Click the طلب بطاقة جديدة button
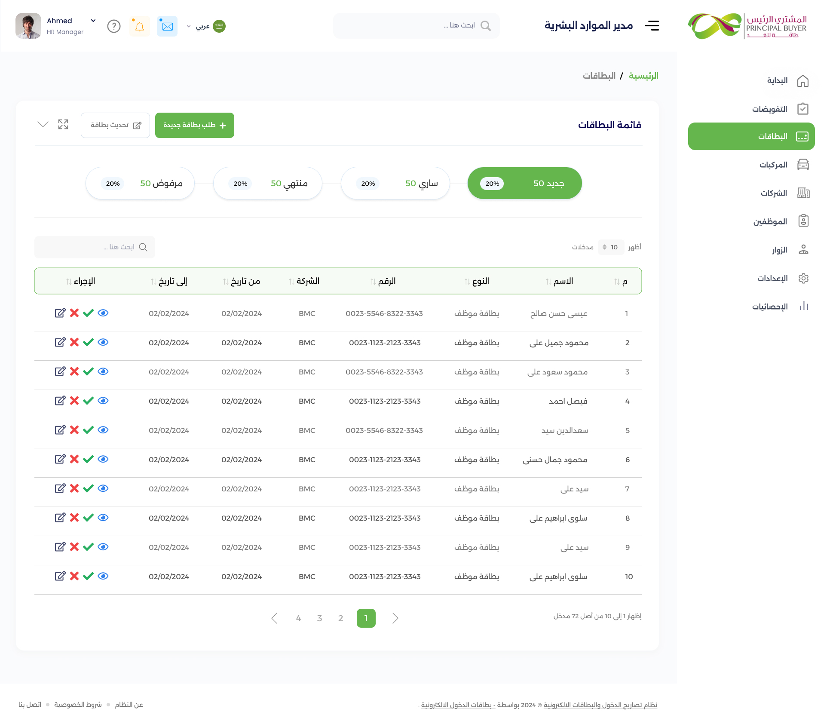The image size is (830, 727). click(195, 125)
